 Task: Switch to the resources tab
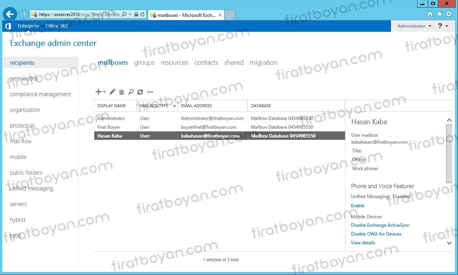[x=174, y=62]
